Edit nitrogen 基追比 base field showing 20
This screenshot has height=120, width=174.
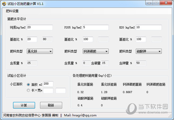[32, 39]
